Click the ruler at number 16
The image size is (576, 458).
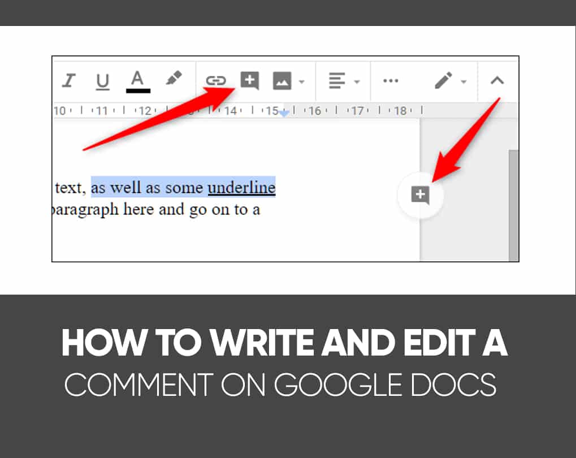click(315, 111)
